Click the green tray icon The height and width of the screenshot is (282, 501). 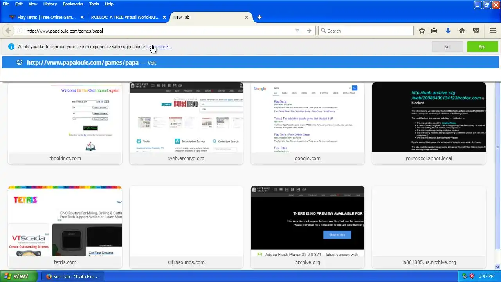[465, 276]
